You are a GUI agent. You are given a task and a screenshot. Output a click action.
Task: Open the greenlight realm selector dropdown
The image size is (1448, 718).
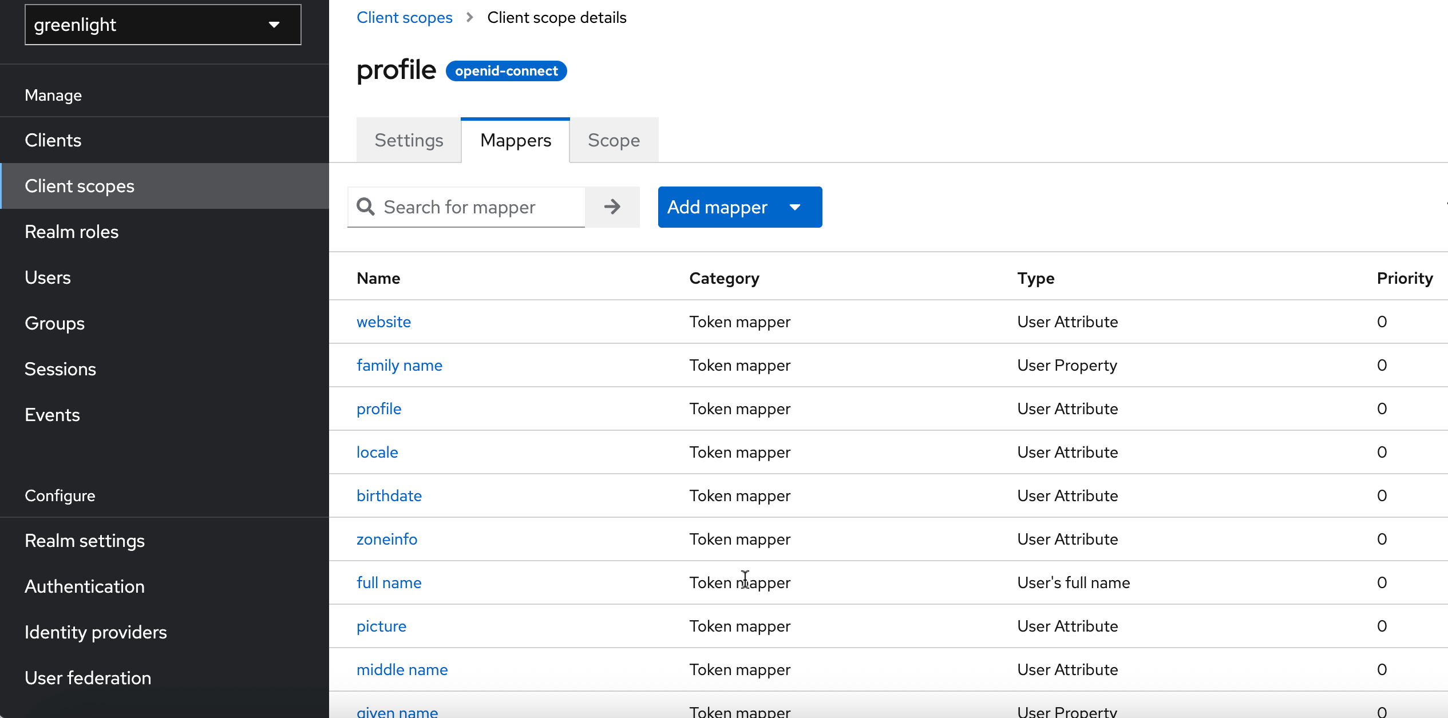click(x=163, y=25)
